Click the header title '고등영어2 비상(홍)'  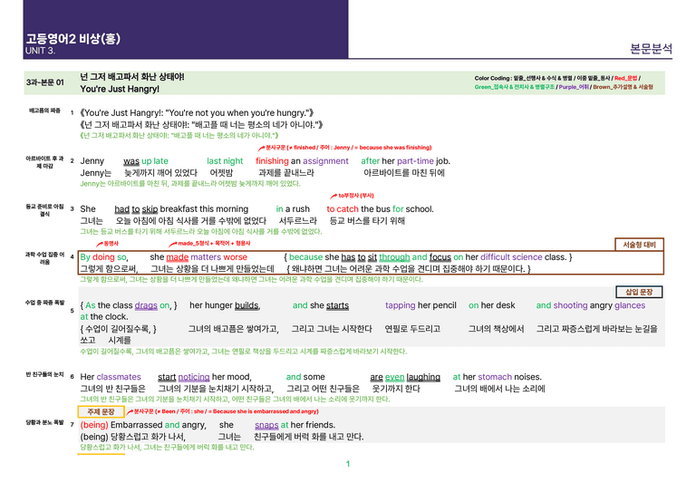[x=72, y=39]
